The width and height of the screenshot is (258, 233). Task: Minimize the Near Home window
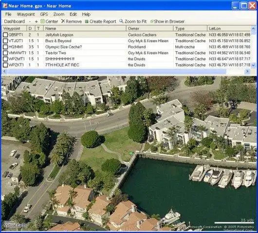coord(235,6)
